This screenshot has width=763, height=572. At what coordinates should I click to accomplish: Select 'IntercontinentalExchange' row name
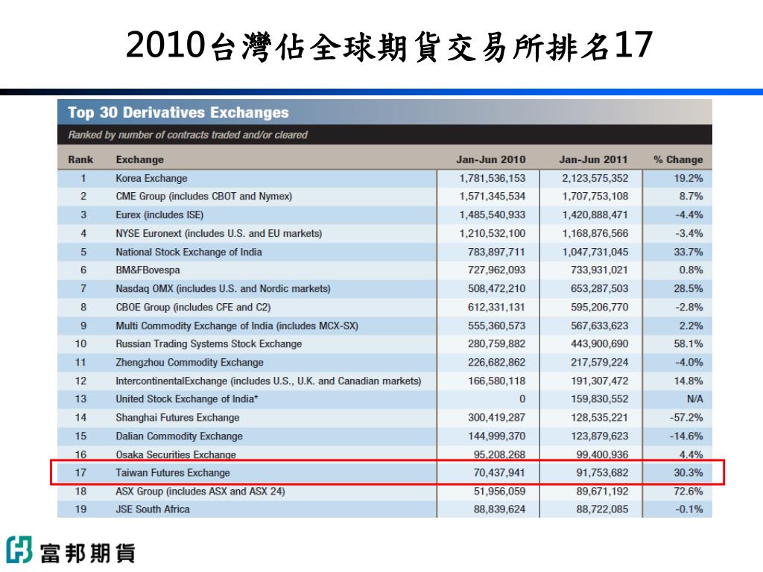tap(268, 381)
